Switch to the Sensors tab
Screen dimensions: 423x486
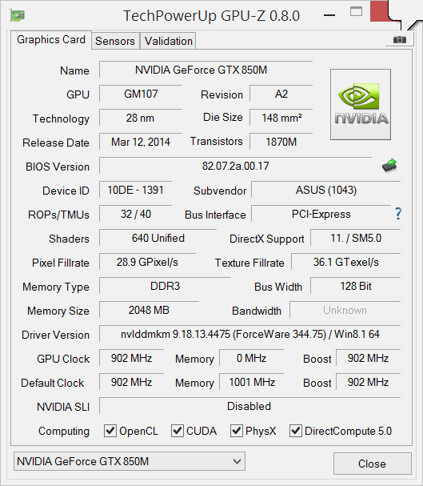(x=115, y=41)
